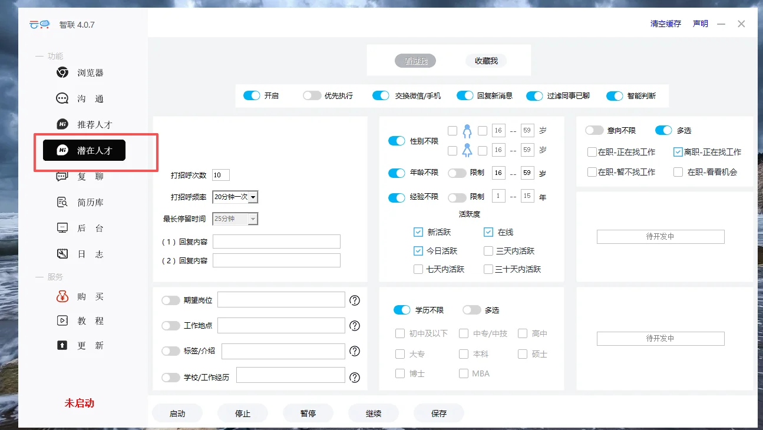Select the 看过我 tab

tap(415, 60)
